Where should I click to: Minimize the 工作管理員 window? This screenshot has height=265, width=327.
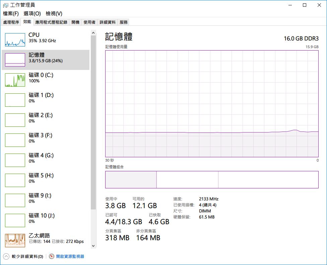tap(290, 5)
